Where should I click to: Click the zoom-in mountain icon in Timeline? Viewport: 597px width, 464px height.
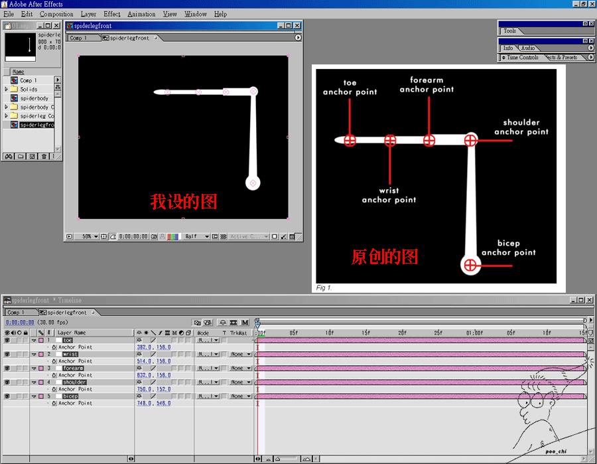coord(306,459)
